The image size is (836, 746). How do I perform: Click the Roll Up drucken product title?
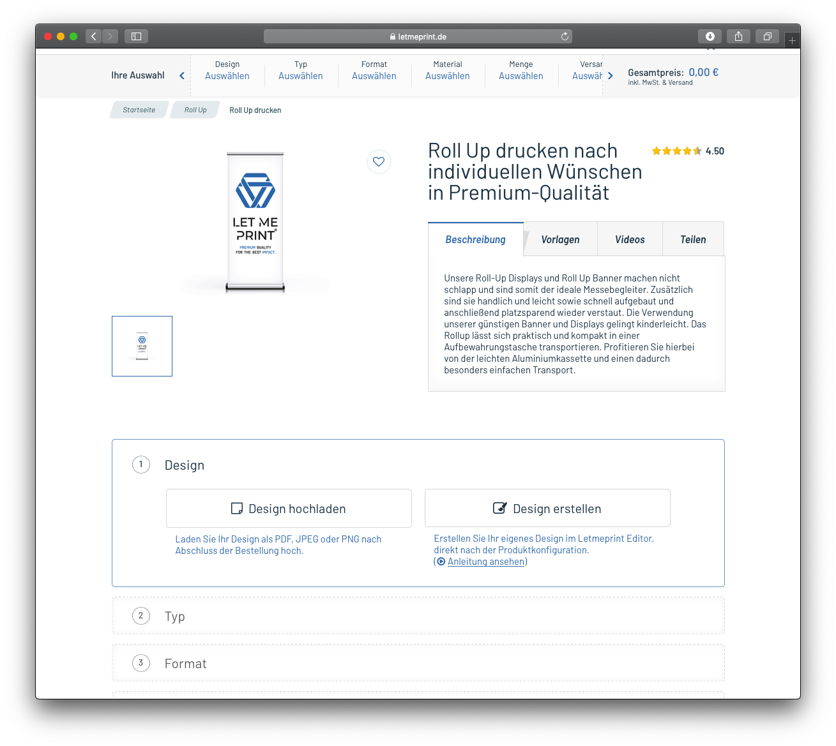coord(535,172)
